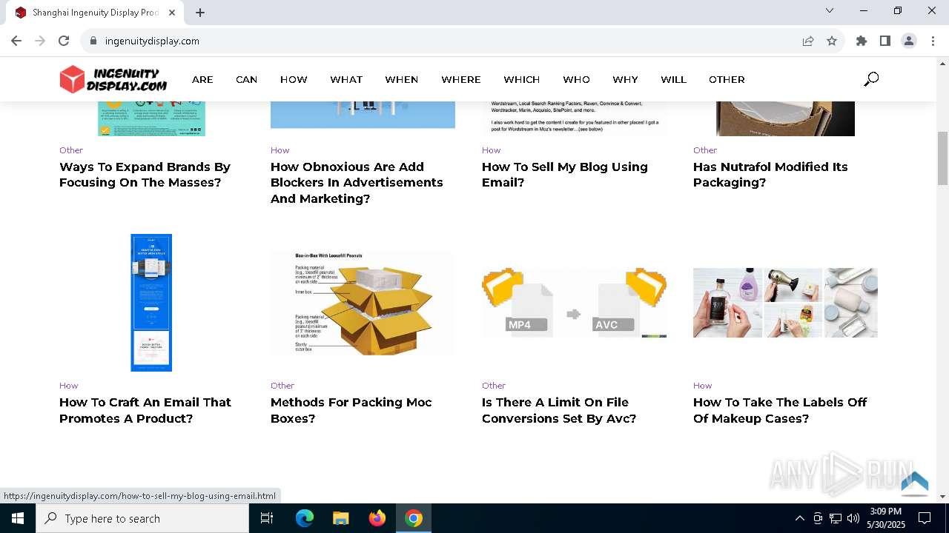The height and width of the screenshot is (533, 949).
Task: Open the WHEN navigation menu item
Action: [402, 79]
